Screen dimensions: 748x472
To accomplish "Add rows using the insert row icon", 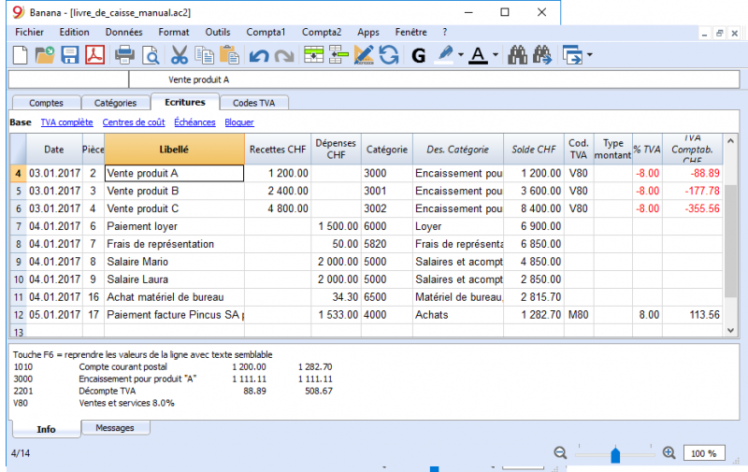I will 313,55.
